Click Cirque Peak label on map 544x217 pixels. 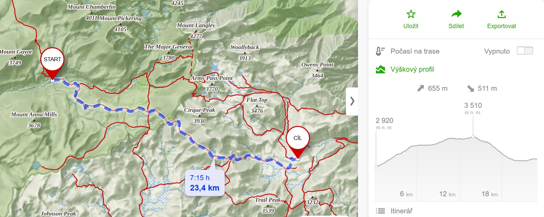[x=199, y=110]
